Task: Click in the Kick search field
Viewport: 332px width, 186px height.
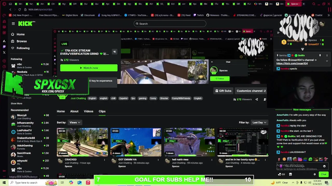Action: click(170, 24)
